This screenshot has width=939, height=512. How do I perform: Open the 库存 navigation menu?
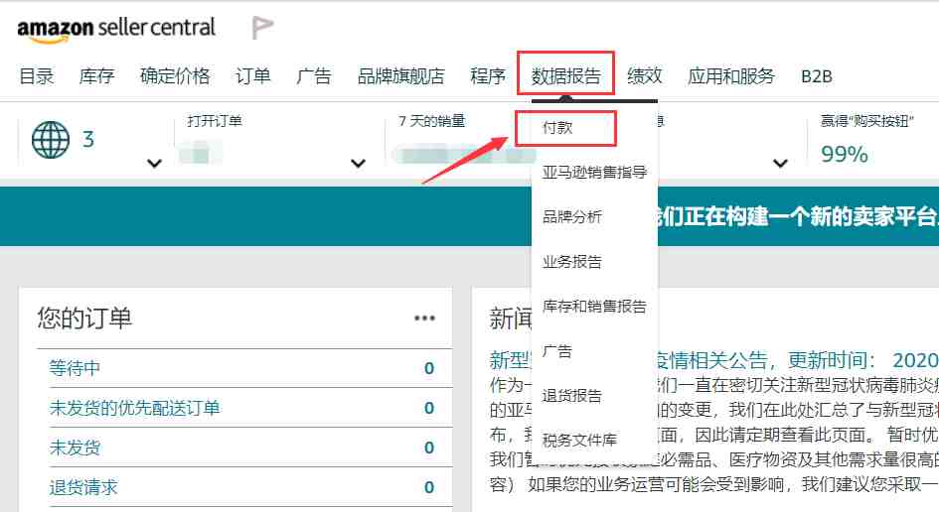tap(96, 76)
